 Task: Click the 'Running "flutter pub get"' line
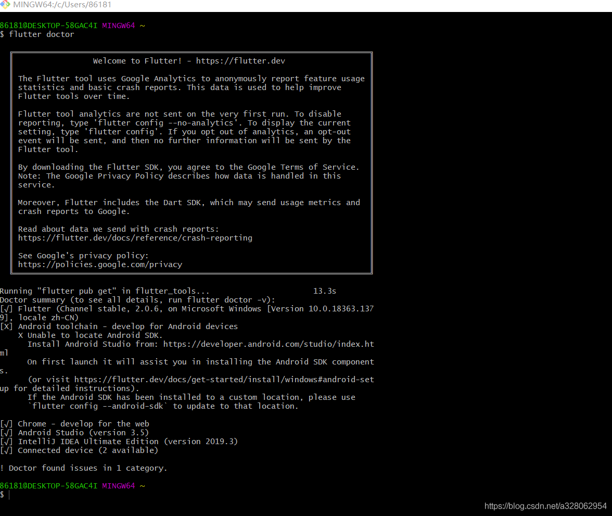click(x=105, y=291)
